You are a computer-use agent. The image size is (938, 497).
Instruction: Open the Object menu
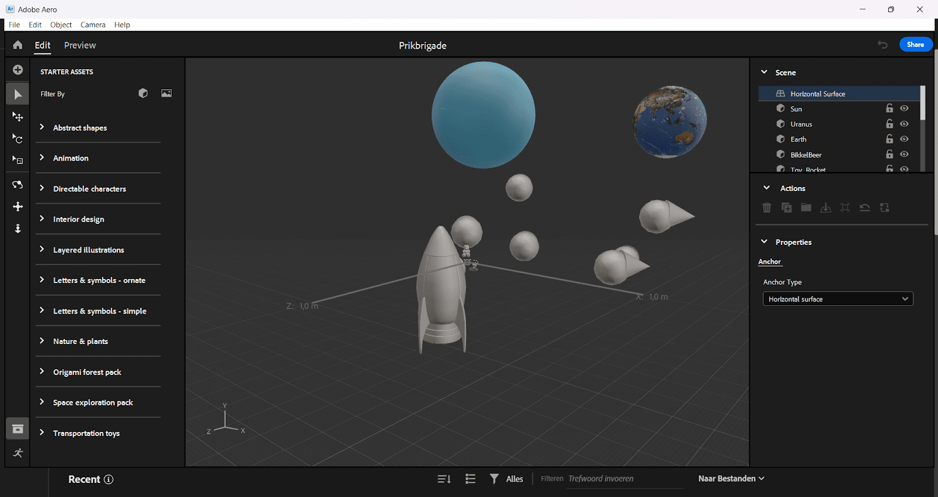(x=61, y=25)
